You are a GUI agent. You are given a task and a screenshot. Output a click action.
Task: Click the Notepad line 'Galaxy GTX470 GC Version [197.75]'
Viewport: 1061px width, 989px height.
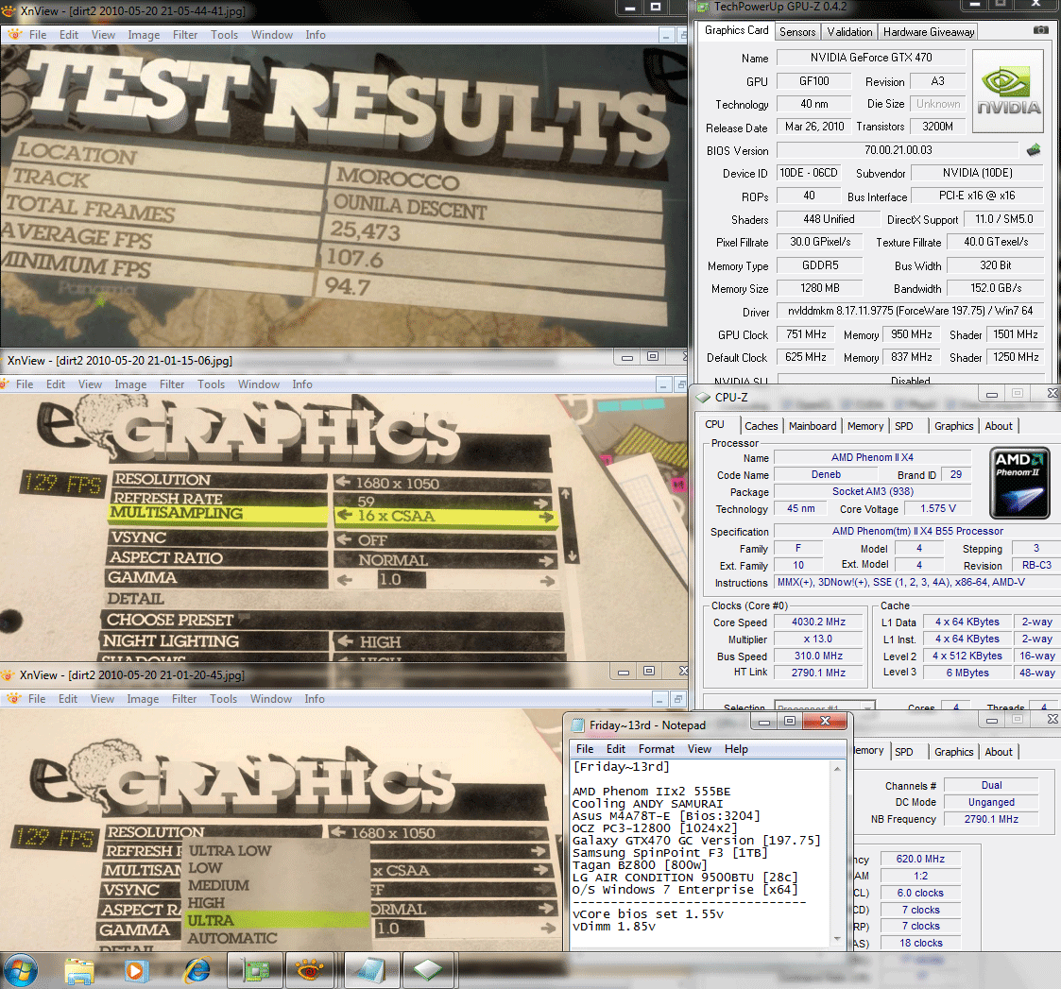[696, 840]
